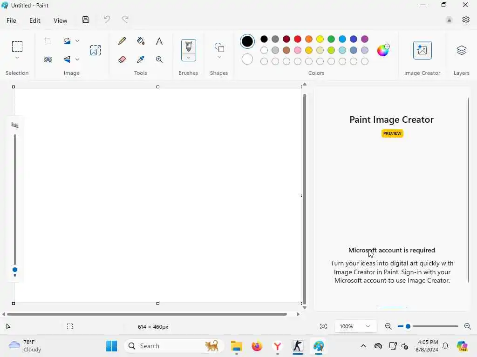Open the Shapes gallery

coord(219,48)
